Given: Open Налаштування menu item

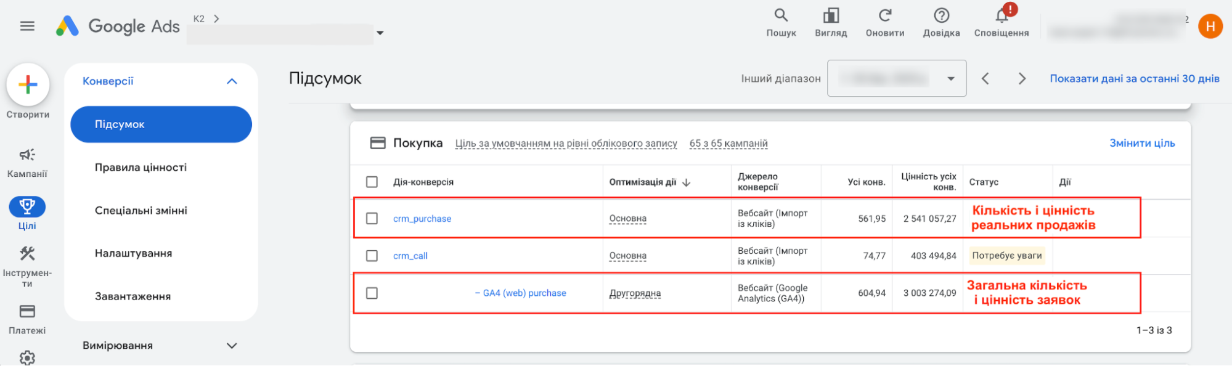Looking at the screenshot, I should click(133, 253).
